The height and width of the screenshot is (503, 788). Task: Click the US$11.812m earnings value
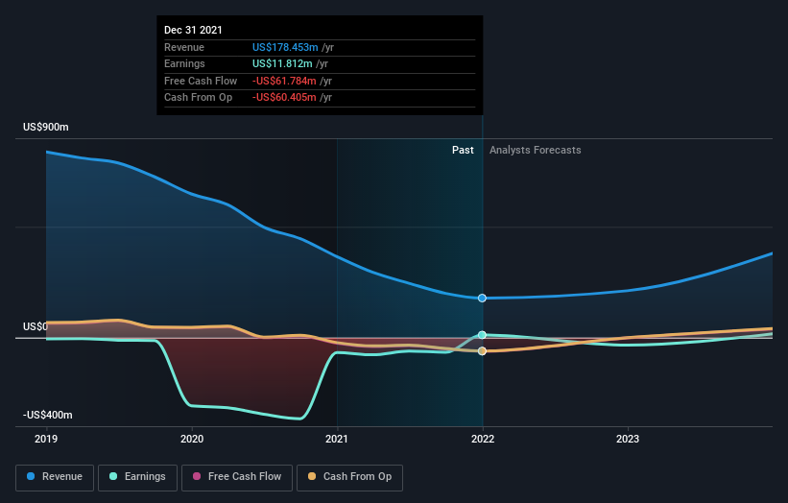[x=282, y=63]
